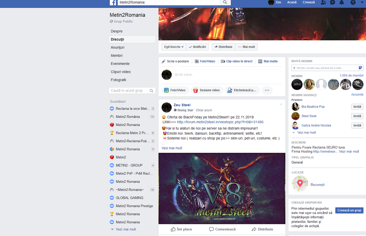Open account menu dropdown arrow
The height and width of the screenshot is (236, 366).
tap(362, 2)
